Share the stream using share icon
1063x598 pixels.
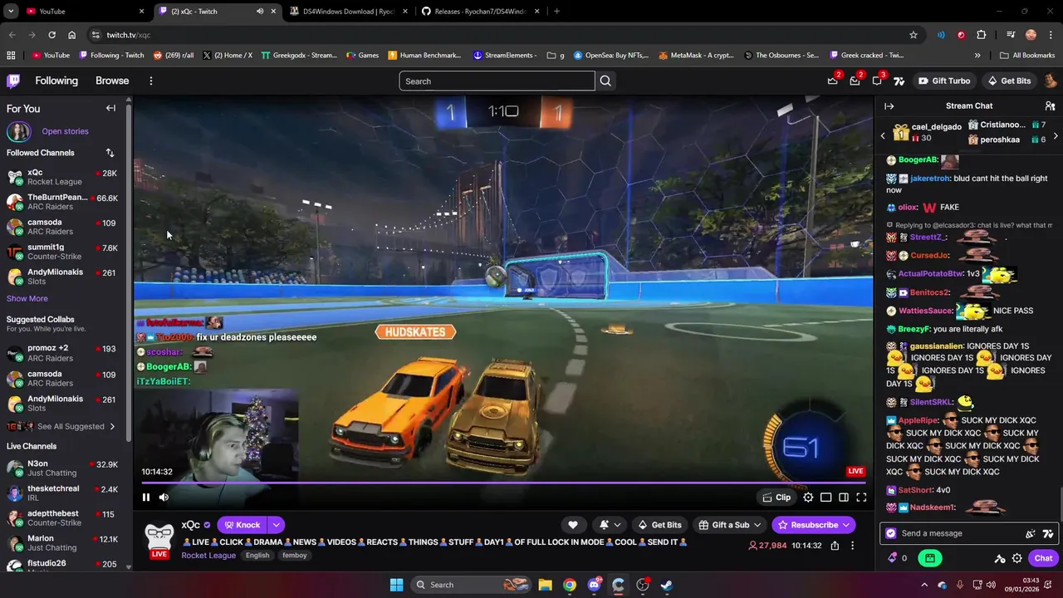point(835,546)
